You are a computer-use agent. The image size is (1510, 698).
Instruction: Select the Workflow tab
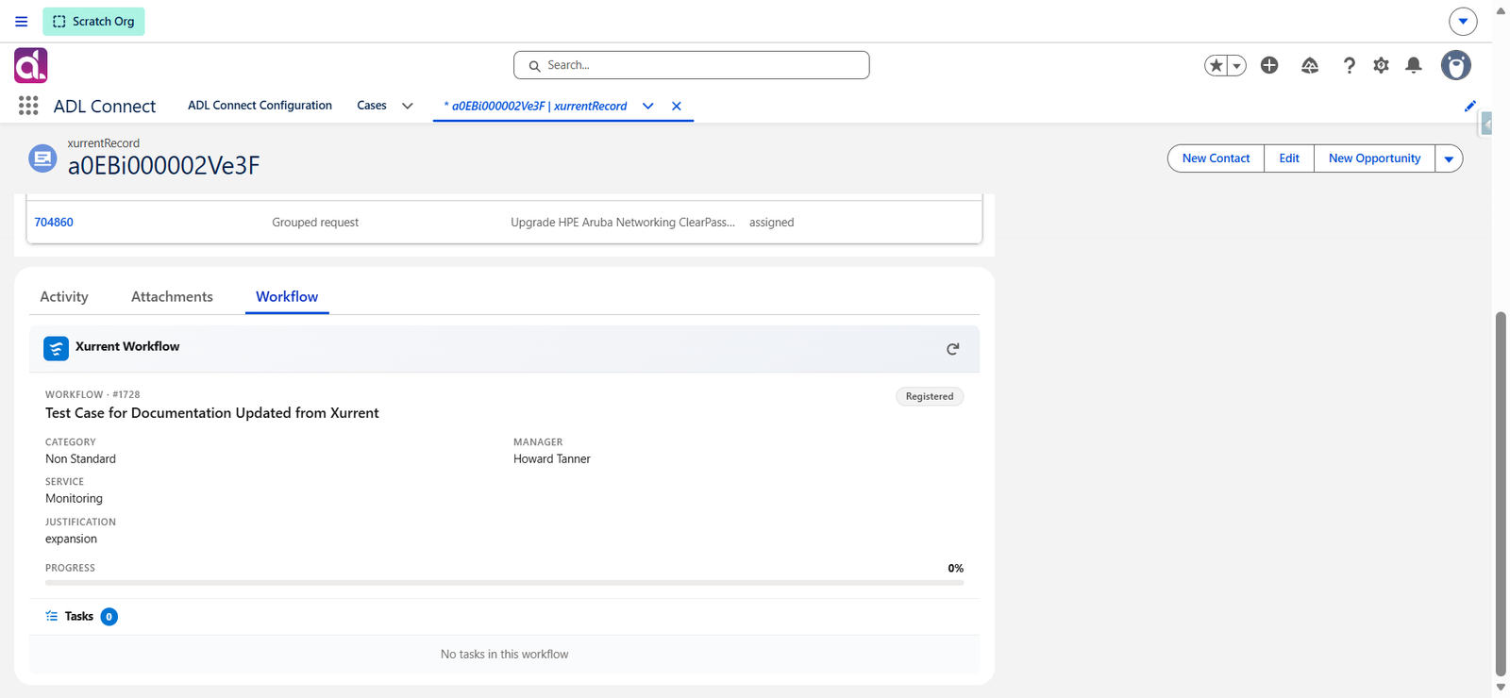coord(287,296)
